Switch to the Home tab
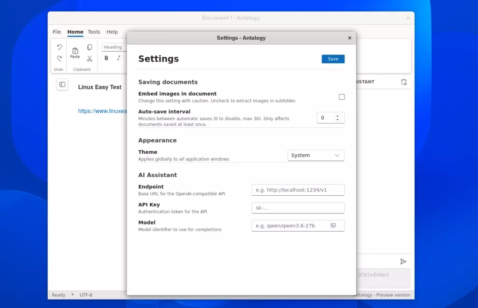478x308 pixels. coord(75,32)
